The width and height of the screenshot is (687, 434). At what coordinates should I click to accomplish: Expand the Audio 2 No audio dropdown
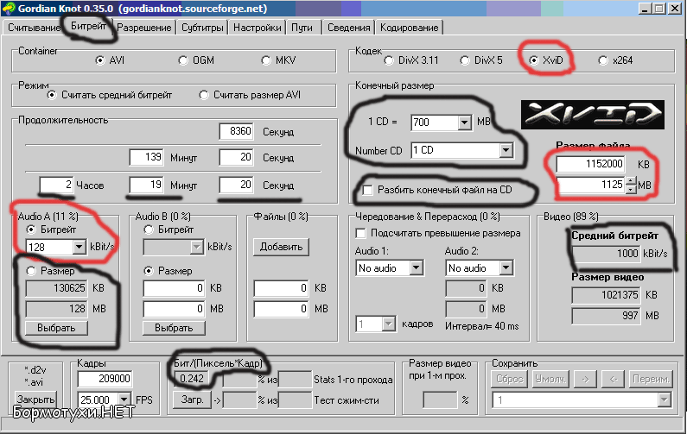[x=506, y=267]
